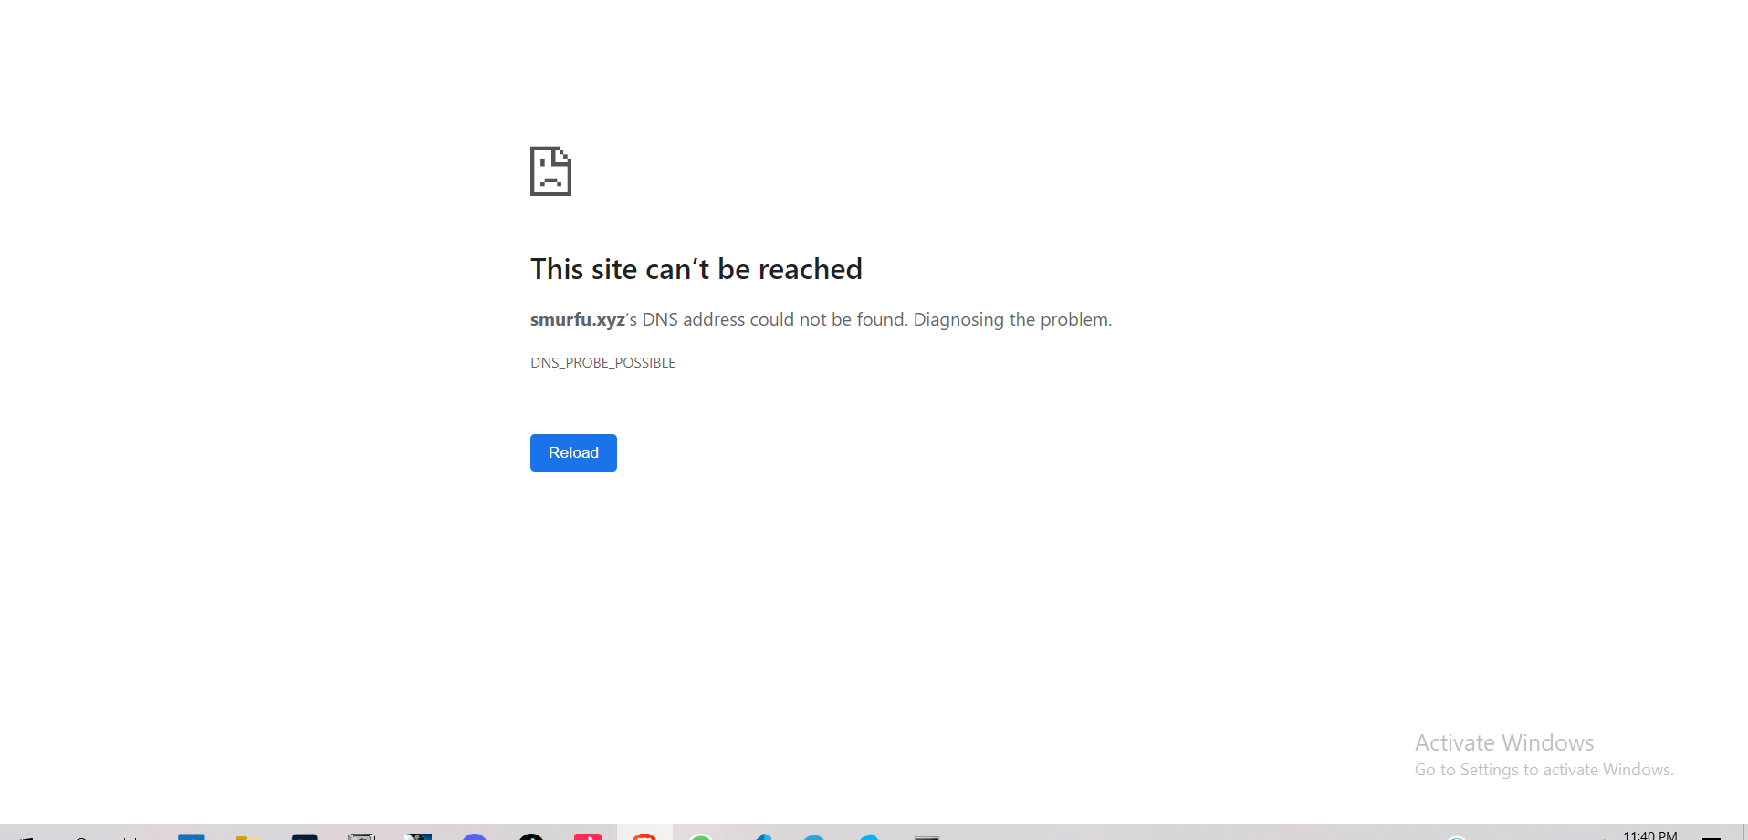Click the Reload button
Viewport: 1748px width, 840px height.
pos(573,452)
